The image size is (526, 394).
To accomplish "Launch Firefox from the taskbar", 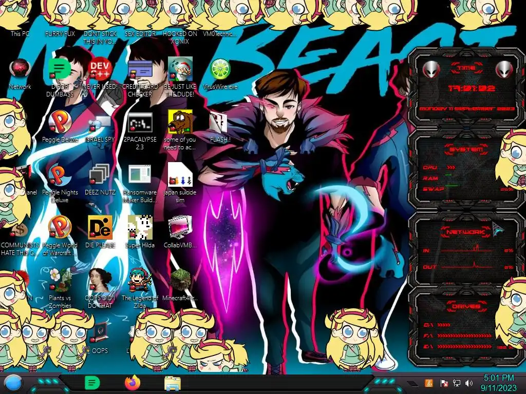I will coord(133,383).
